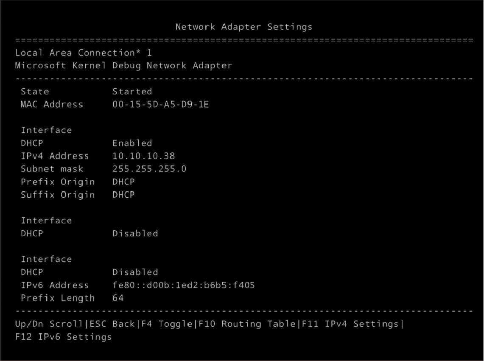Click the State value Started

click(132, 91)
